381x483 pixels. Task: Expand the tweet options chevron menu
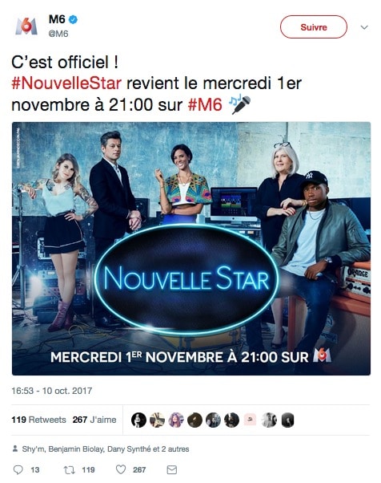364,27
